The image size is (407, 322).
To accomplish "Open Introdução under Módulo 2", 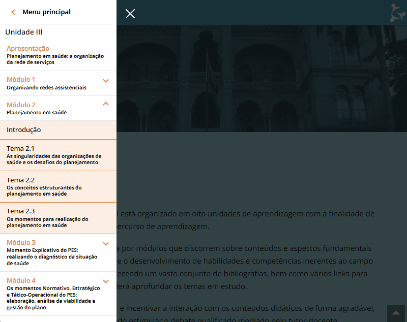I will 24,130.
